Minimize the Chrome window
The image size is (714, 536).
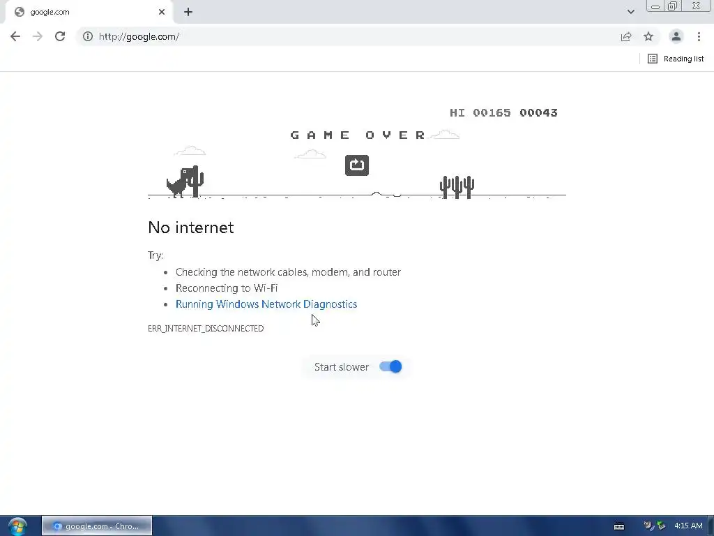coord(655,6)
